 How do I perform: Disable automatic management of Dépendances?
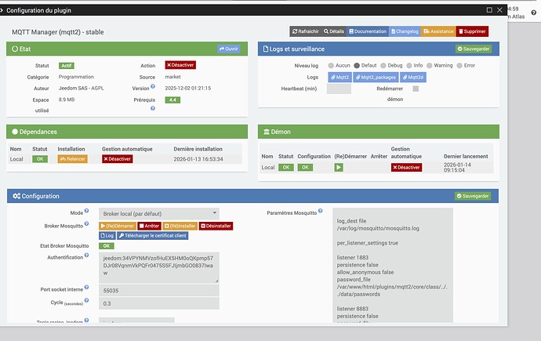118,159
